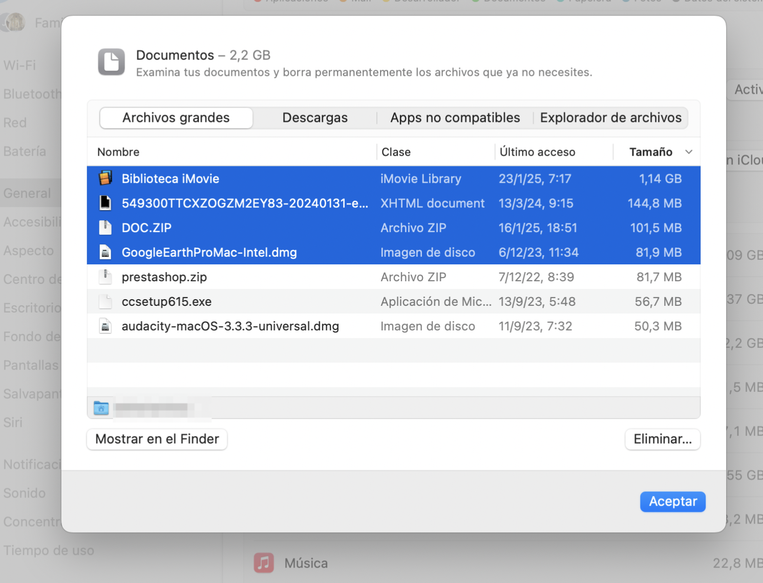Click the folder icon in the path bar
This screenshot has width=763, height=583.
click(x=101, y=408)
